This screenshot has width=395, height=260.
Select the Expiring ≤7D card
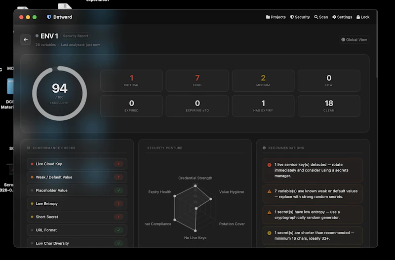point(197,106)
